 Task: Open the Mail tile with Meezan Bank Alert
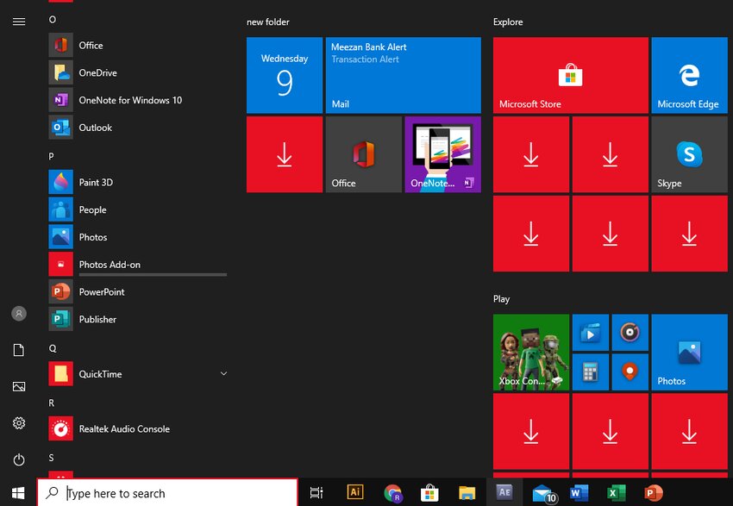pyautogui.click(x=403, y=75)
